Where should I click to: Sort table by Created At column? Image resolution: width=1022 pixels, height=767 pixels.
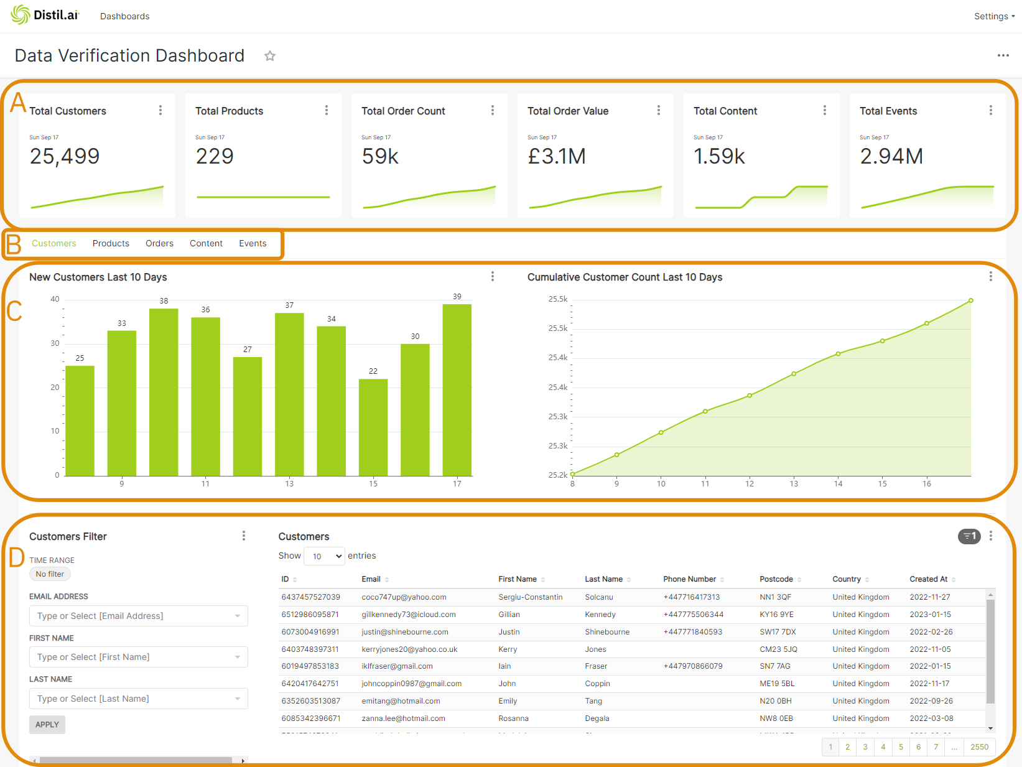point(932,579)
